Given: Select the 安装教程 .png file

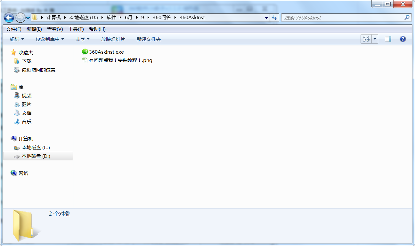Looking at the screenshot, I should [120, 60].
